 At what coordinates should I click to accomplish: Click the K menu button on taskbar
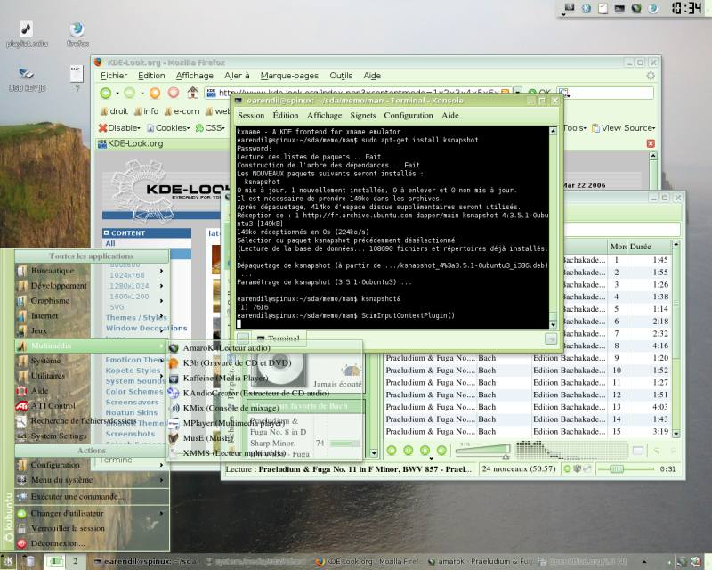point(8,561)
